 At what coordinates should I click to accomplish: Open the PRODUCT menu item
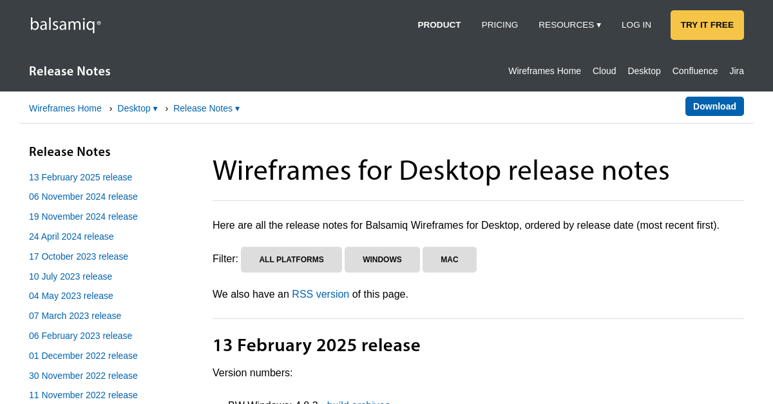click(439, 25)
